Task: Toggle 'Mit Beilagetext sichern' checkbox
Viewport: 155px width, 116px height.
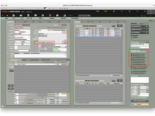Action: (131, 56)
